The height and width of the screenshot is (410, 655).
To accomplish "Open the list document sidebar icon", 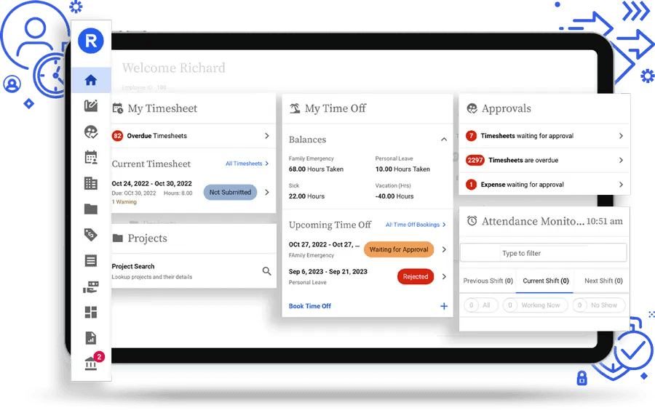I will pyautogui.click(x=91, y=261).
